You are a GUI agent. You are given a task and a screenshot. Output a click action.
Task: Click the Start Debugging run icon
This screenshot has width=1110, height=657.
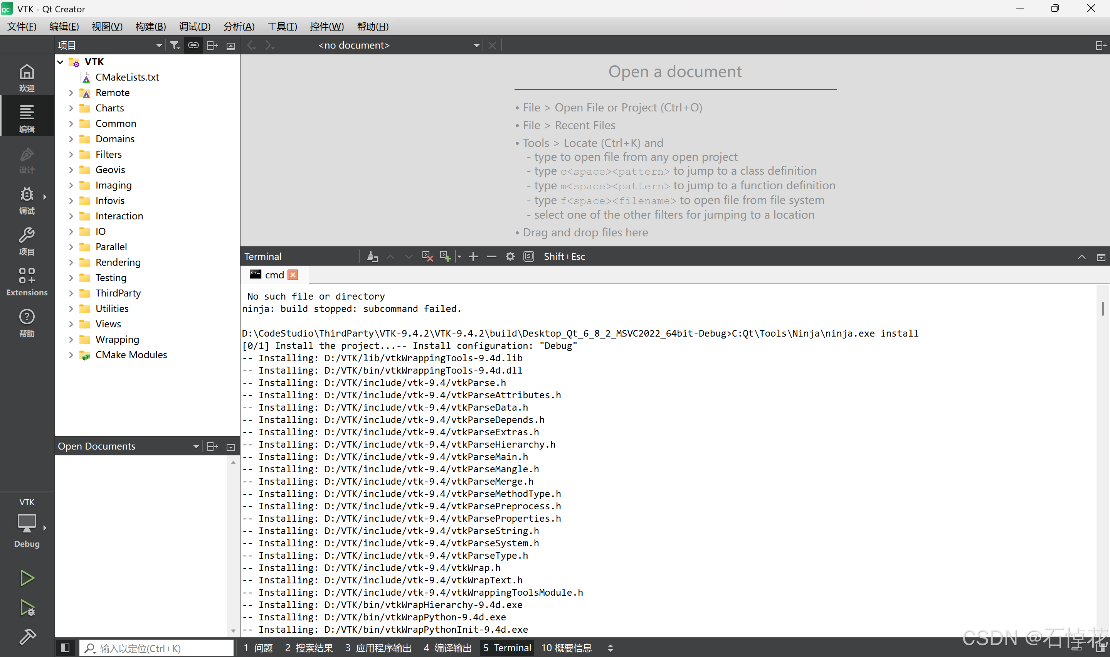click(27, 607)
